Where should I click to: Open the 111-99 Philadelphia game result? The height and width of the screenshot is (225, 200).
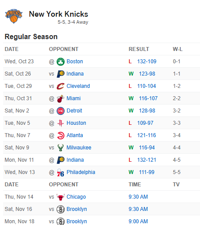pos(147,172)
